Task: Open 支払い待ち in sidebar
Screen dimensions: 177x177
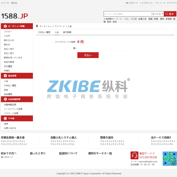Action: (9, 49)
